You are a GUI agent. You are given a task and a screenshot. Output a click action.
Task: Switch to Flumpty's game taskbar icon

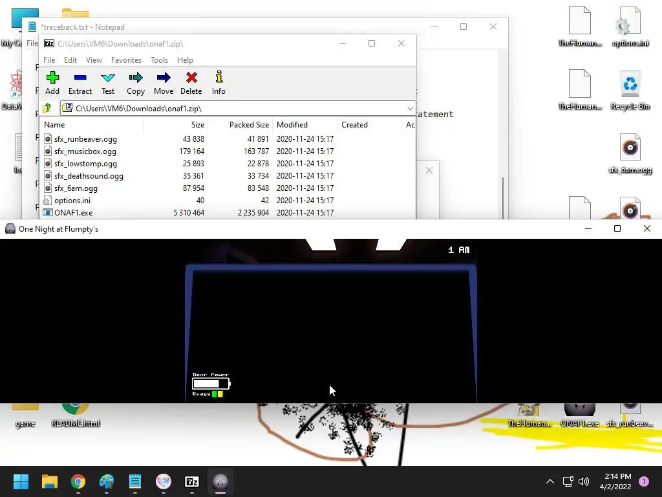tap(220, 481)
